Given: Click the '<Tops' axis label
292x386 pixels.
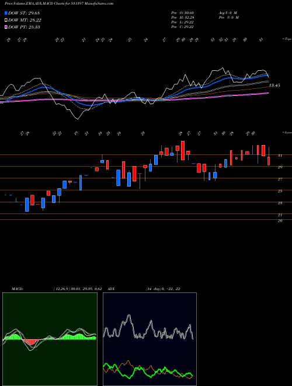Looking at the screenshot, I should click(287, 39).
